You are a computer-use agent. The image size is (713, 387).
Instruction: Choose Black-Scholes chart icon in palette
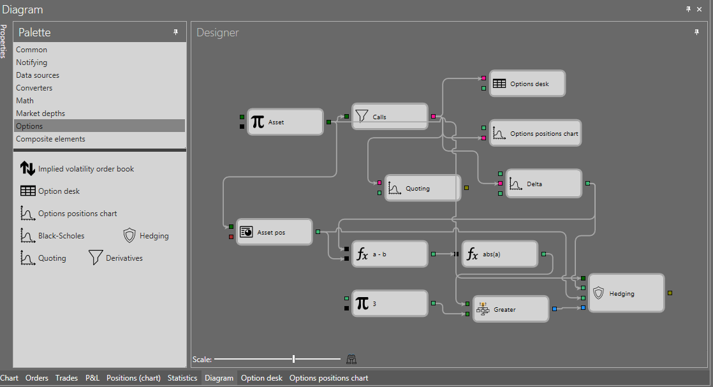click(27, 235)
